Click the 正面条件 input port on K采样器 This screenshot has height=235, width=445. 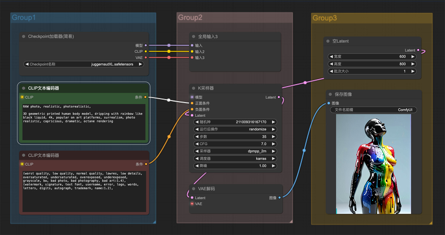[192, 103]
